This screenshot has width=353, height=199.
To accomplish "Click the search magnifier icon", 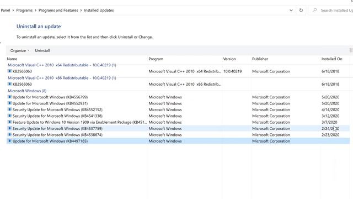I will [x=315, y=10].
